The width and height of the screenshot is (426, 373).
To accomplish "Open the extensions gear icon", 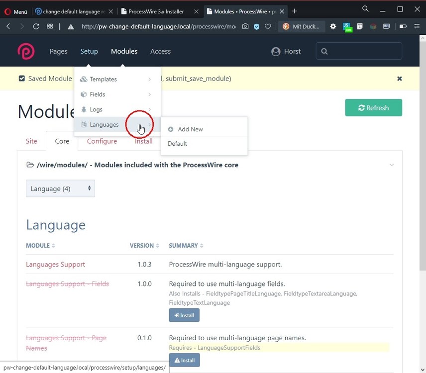I will [333, 26].
